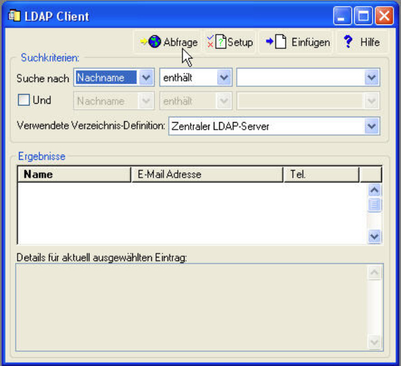This screenshot has height=366, width=401.
Task: Open the enthält condition dropdown
Action: point(224,77)
